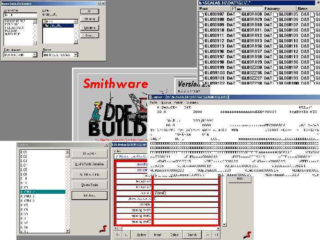Click the open h:\ folder icon in Open Data Dictionary

(46, 21)
